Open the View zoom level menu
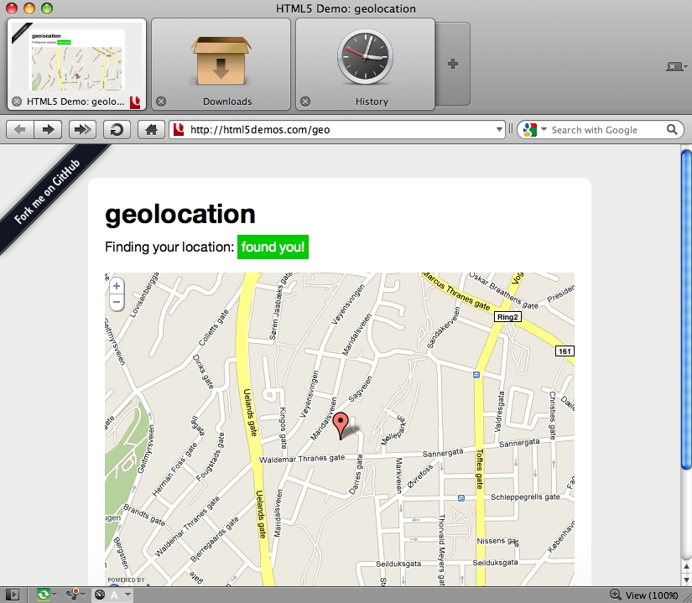This screenshot has height=603, width=692. pos(644,595)
